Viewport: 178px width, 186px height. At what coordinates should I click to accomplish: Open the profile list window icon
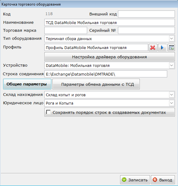point(171,48)
